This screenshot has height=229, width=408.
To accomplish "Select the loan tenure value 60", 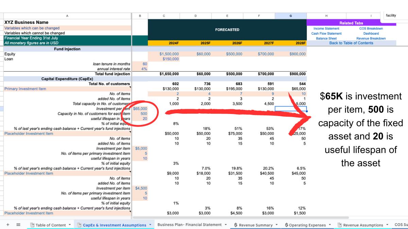I will [x=140, y=64].
